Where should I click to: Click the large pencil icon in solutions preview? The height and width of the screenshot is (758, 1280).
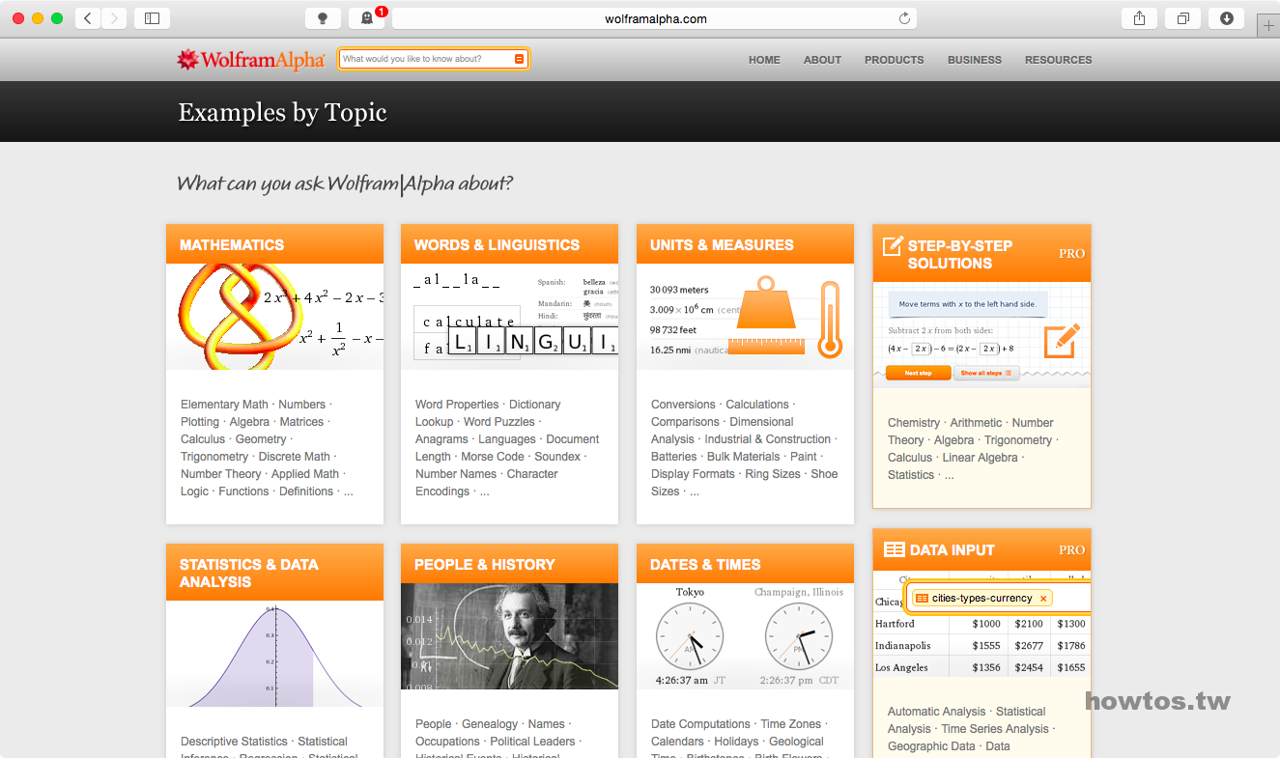tap(1062, 341)
